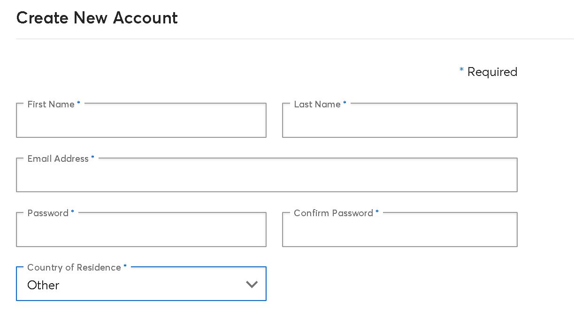Screen dimensions: 574x309
Task: Click the asterisk after Confirm Password label
Action: (x=377, y=211)
